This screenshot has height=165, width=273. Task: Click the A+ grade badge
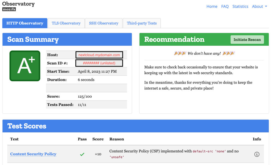point(25,66)
